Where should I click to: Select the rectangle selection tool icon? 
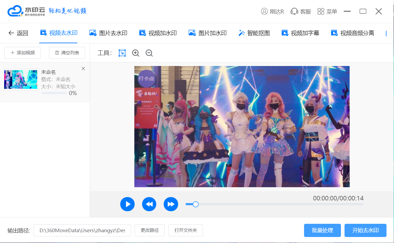(122, 53)
